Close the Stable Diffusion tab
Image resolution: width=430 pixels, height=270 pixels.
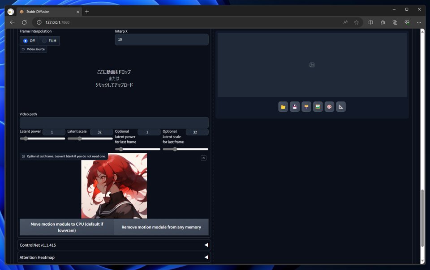[x=78, y=12]
